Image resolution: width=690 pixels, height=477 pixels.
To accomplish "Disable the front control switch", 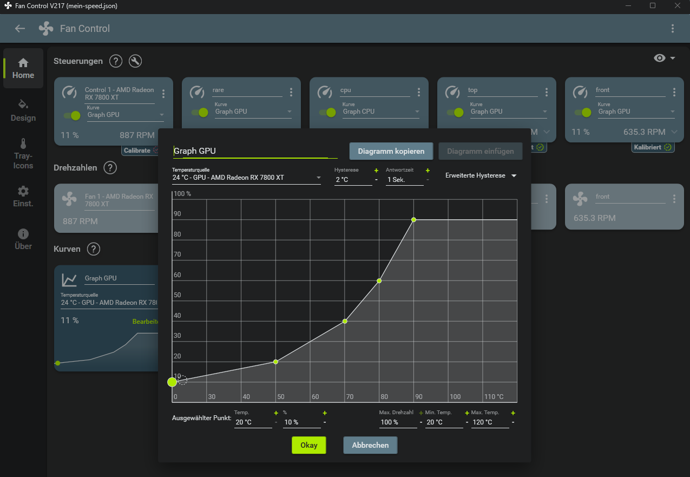I will pos(583,112).
